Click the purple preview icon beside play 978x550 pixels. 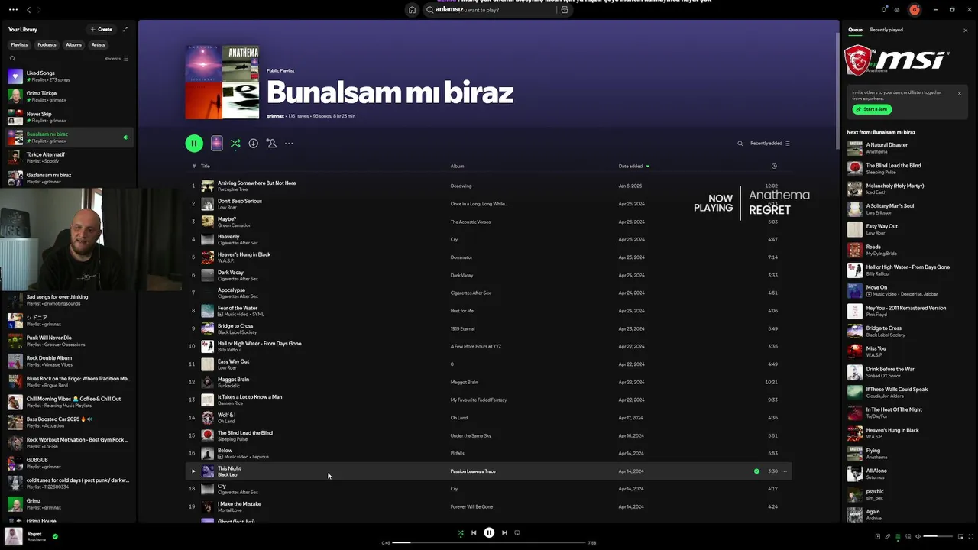point(217,143)
